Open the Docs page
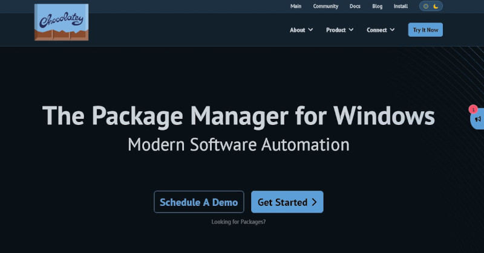The width and height of the screenshot is (484, 253). coord(355,6)
